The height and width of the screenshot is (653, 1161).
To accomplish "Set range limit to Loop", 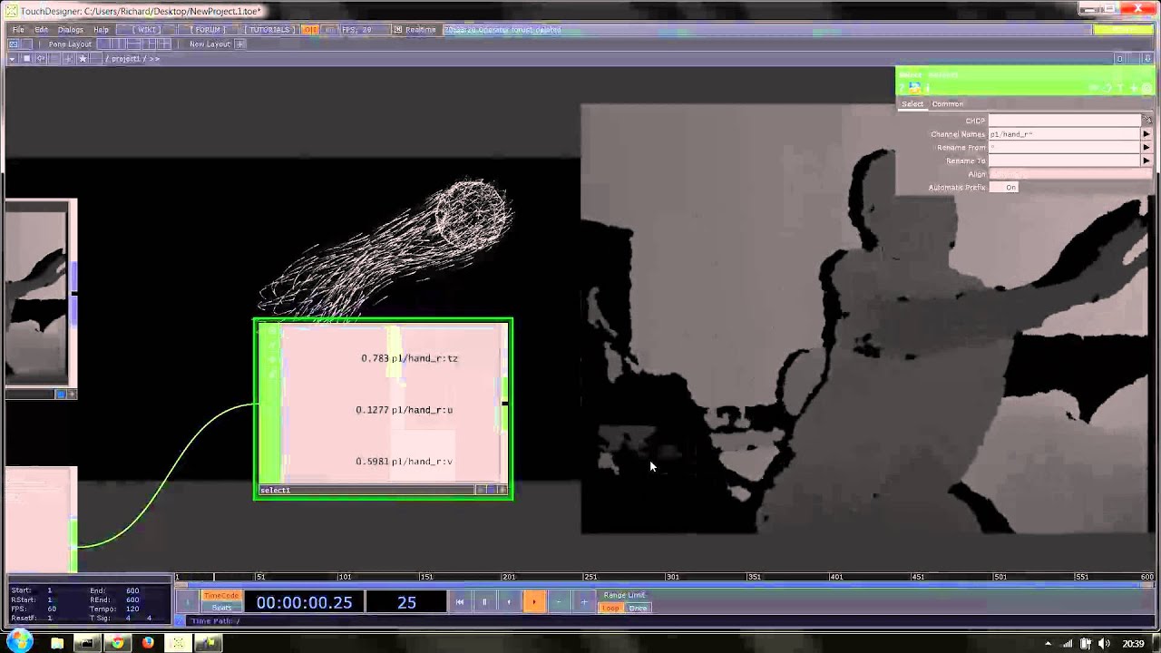I will (x=611, y=608).
